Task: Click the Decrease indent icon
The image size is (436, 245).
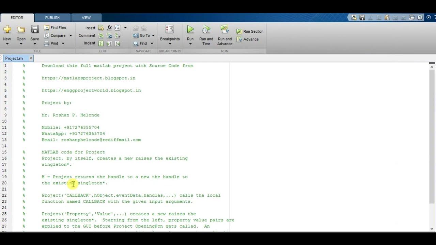Action: pos(118,43)
